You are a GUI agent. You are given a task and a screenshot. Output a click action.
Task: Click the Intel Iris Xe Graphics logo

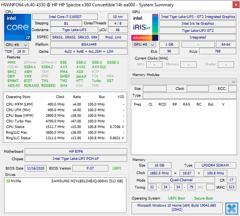[144, 27]
